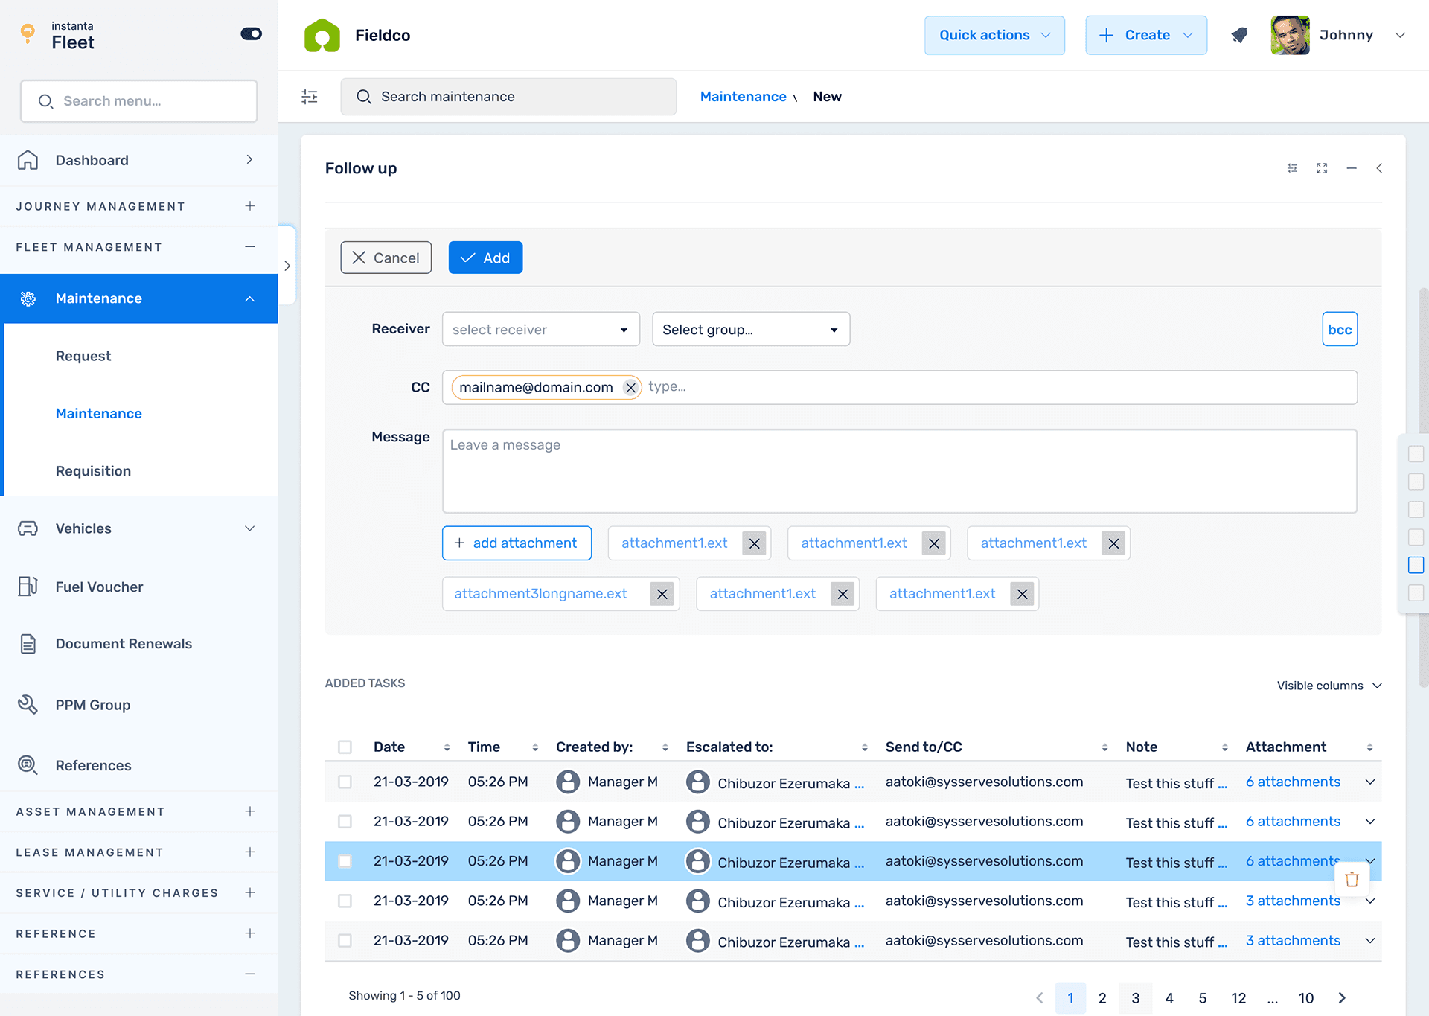Expand the Visible columns menu

pos(1329,686)
